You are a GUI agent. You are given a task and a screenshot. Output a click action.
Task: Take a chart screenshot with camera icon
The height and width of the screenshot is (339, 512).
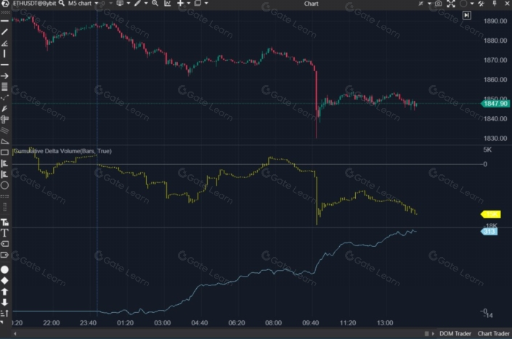(x=438, y=4)
